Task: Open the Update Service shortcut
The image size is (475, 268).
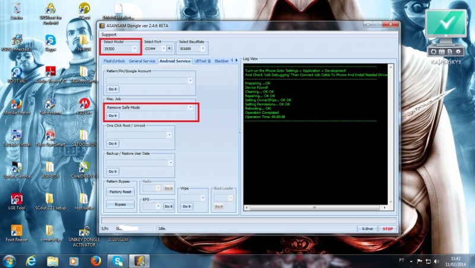Action: tap(17, 170)
